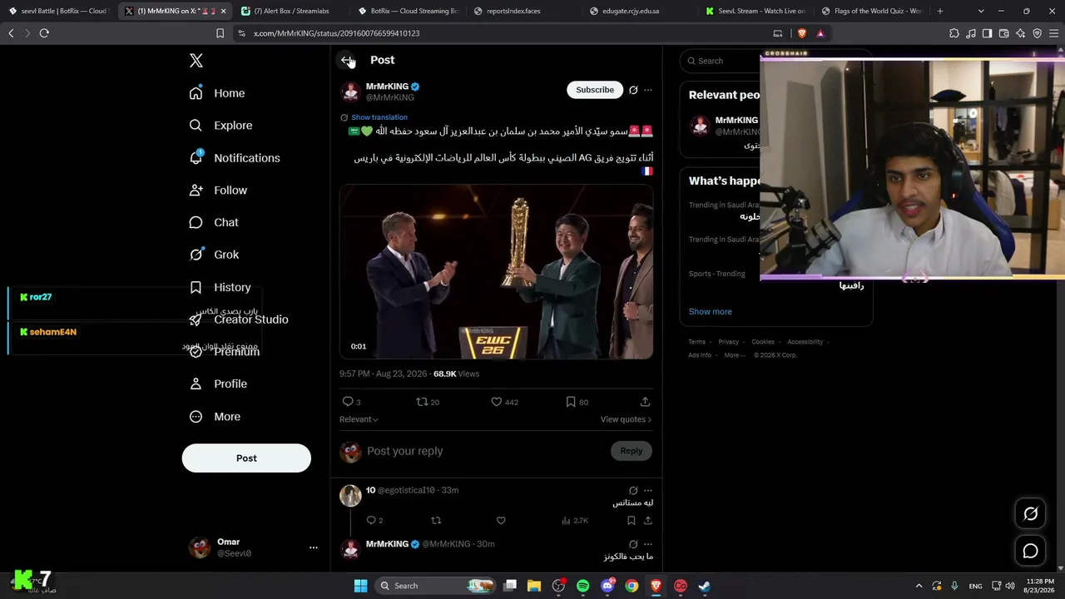Bookmark the reply by egotistical10
The image size is (1065, 599).
coord(632,521)
